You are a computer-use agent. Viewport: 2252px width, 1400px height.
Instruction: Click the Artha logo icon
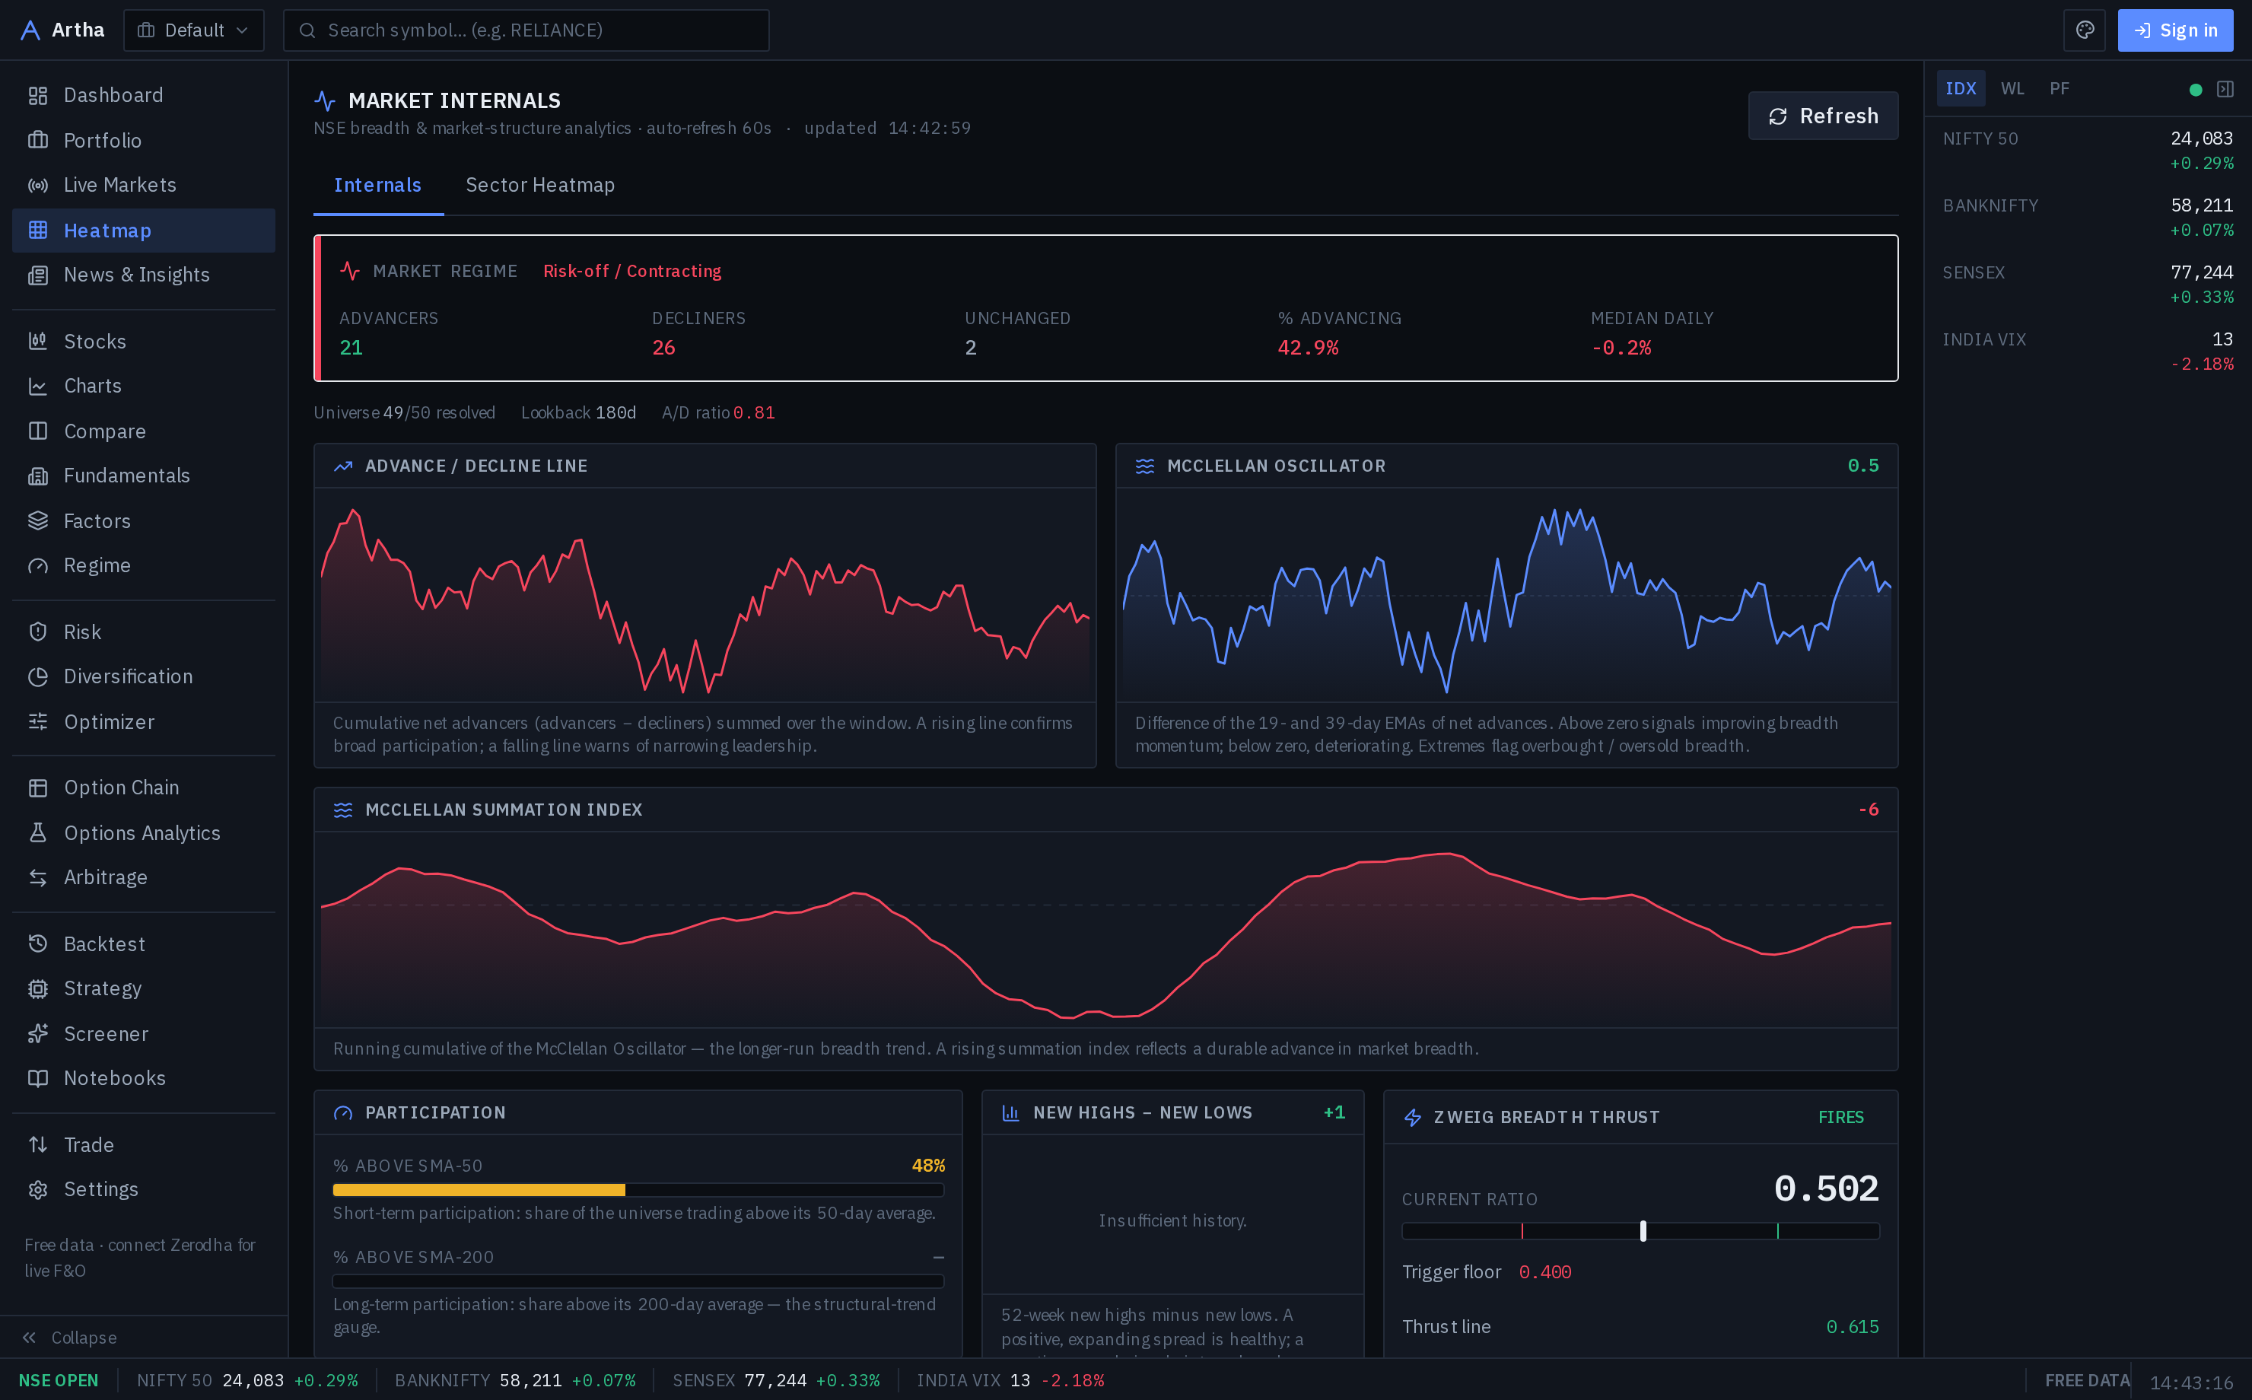point(30,30)
